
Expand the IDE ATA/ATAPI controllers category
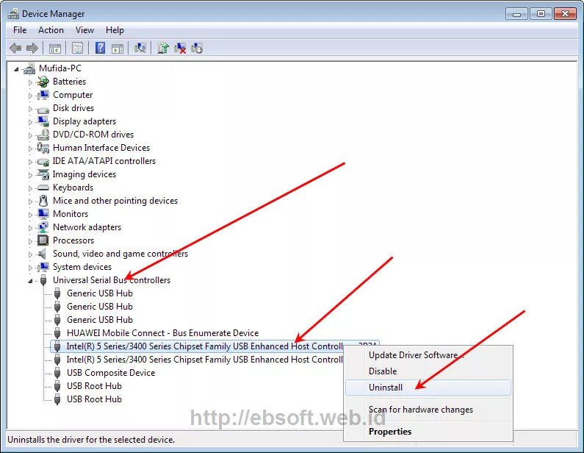(31, 162)
